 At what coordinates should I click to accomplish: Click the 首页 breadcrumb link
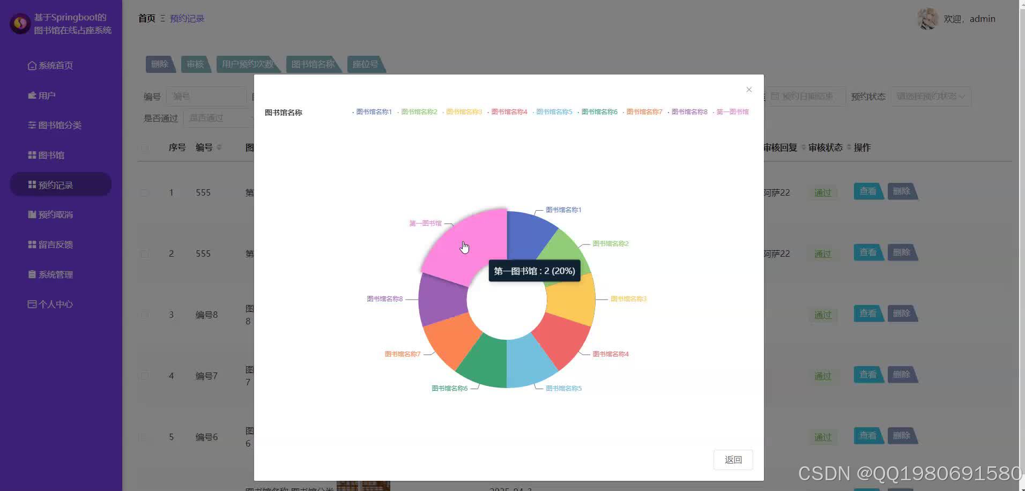pyautogui.click(x=147, y=18)
